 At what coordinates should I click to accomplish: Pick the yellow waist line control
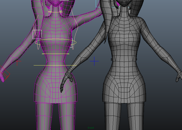click(56, 54)
